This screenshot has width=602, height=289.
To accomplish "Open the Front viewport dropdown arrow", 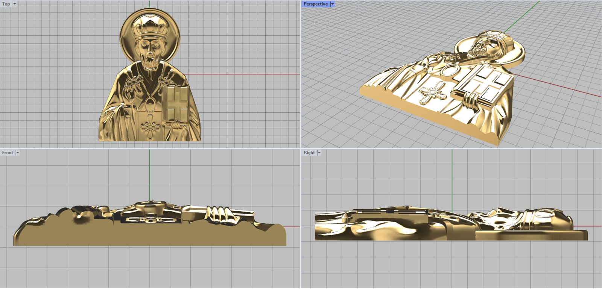I will (17, 153).
